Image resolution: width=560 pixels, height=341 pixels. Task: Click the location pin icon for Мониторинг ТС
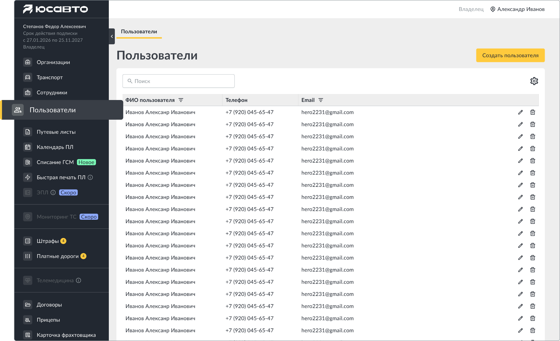tap(28, 217)
